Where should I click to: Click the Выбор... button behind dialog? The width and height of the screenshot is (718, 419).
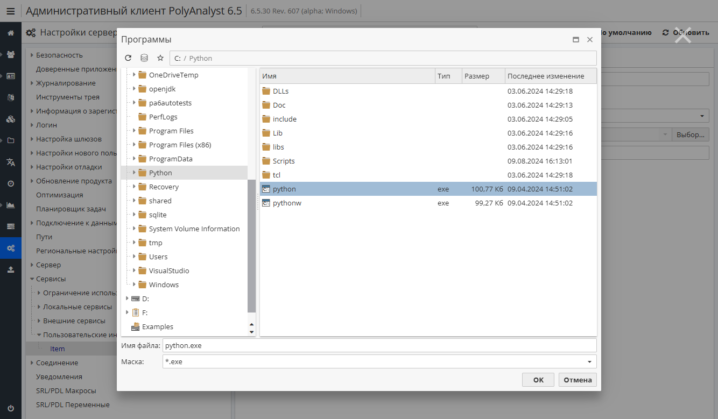point(691,134)
